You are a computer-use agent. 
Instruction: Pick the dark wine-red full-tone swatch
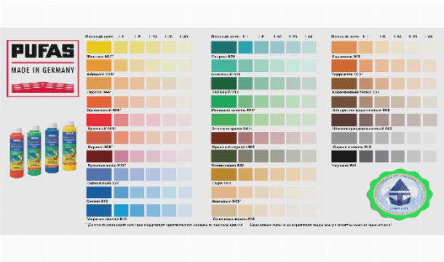pos(99,156)
